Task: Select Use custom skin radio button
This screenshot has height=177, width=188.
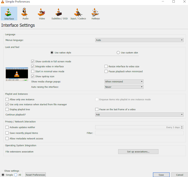Action: click(118, 53)
